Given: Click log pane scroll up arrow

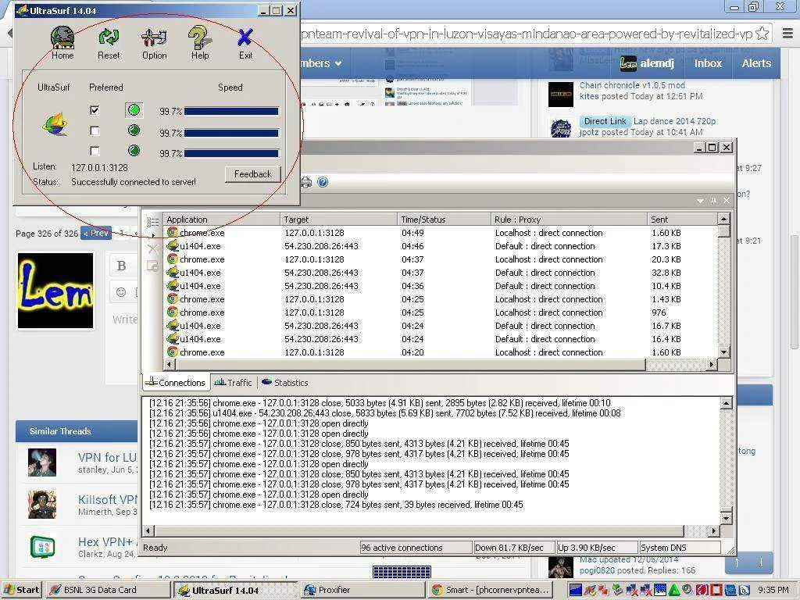Looking at the screenshot, I should click(726, 404).
